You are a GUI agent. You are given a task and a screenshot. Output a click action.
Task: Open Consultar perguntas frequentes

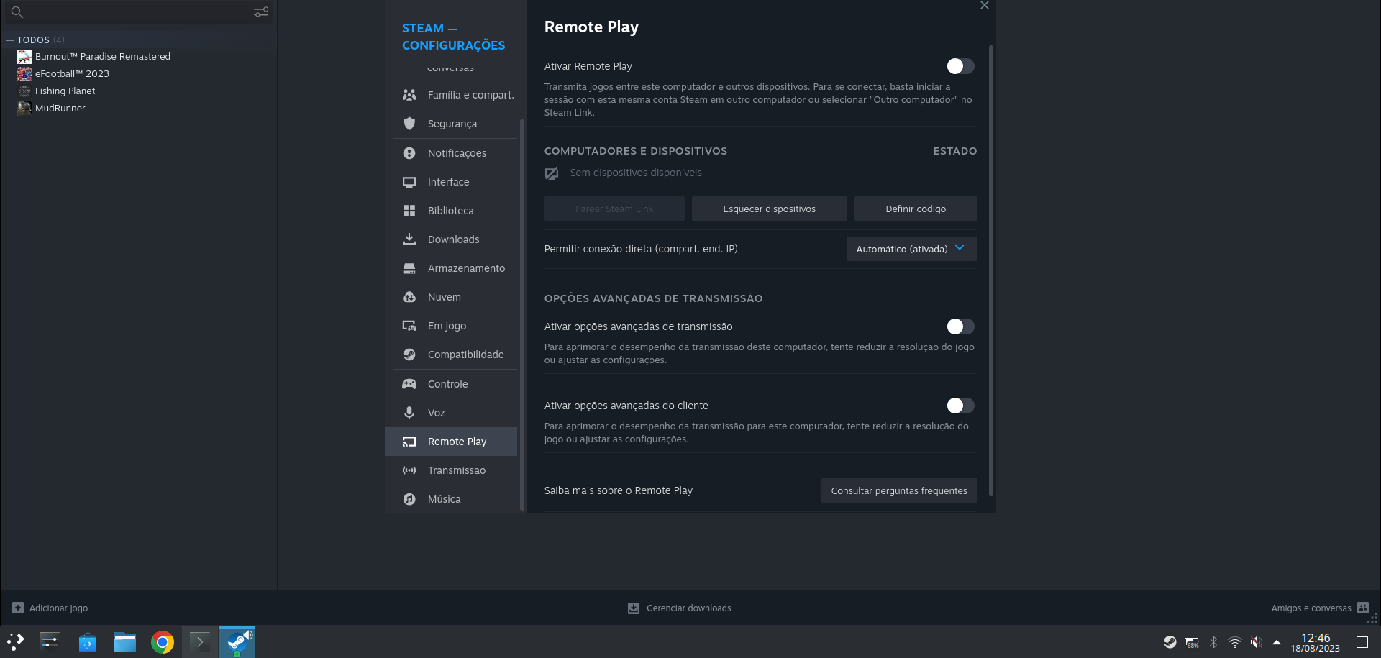pyautogui.click(x=898, y=490)
